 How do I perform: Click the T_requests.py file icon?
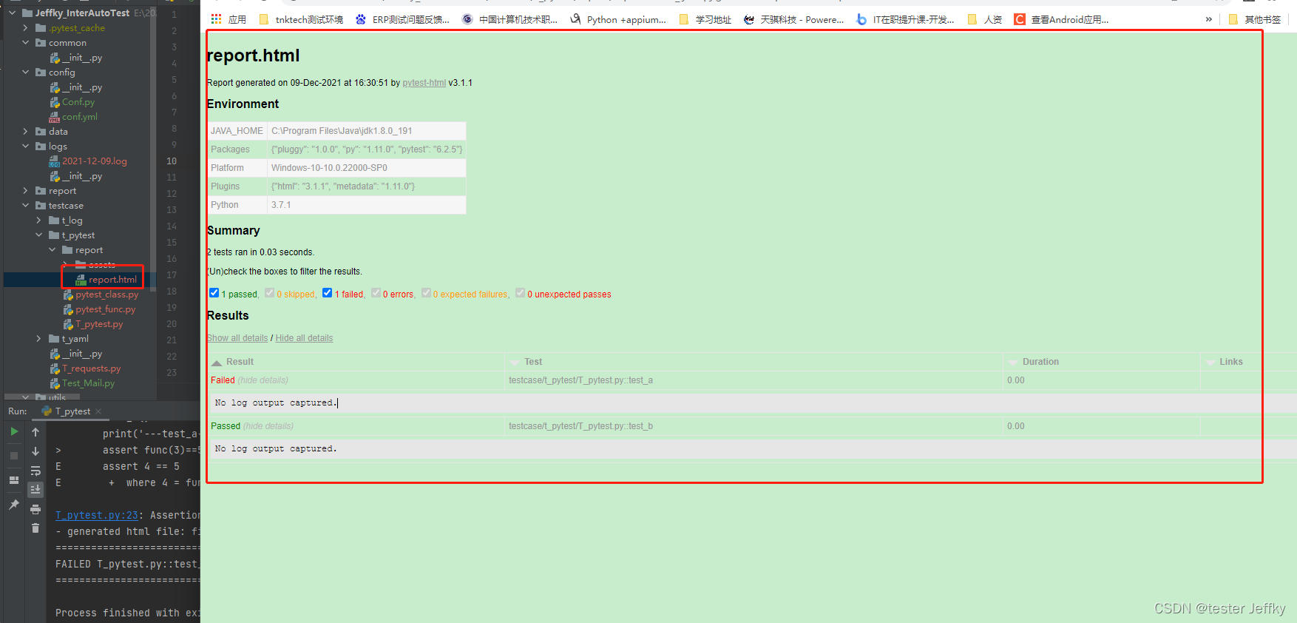point(55,368)
